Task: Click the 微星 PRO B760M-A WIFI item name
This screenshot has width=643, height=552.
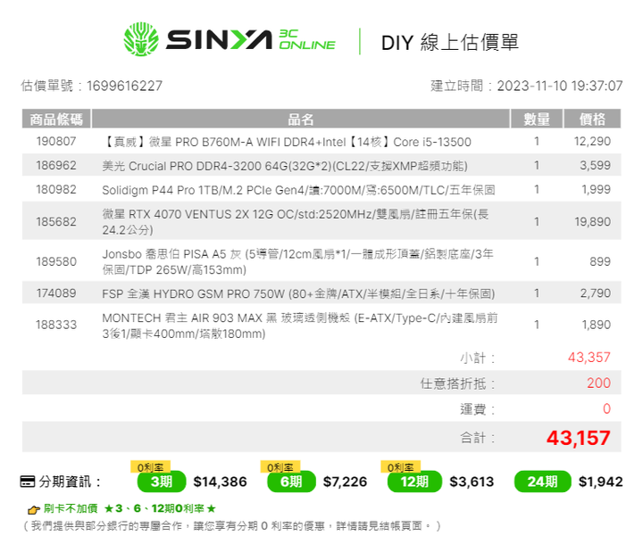Action: coord(287,142)
